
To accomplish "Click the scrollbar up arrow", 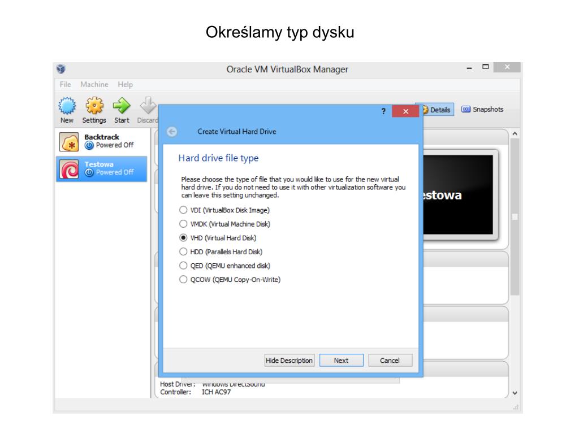I will [x=515, y=133].
